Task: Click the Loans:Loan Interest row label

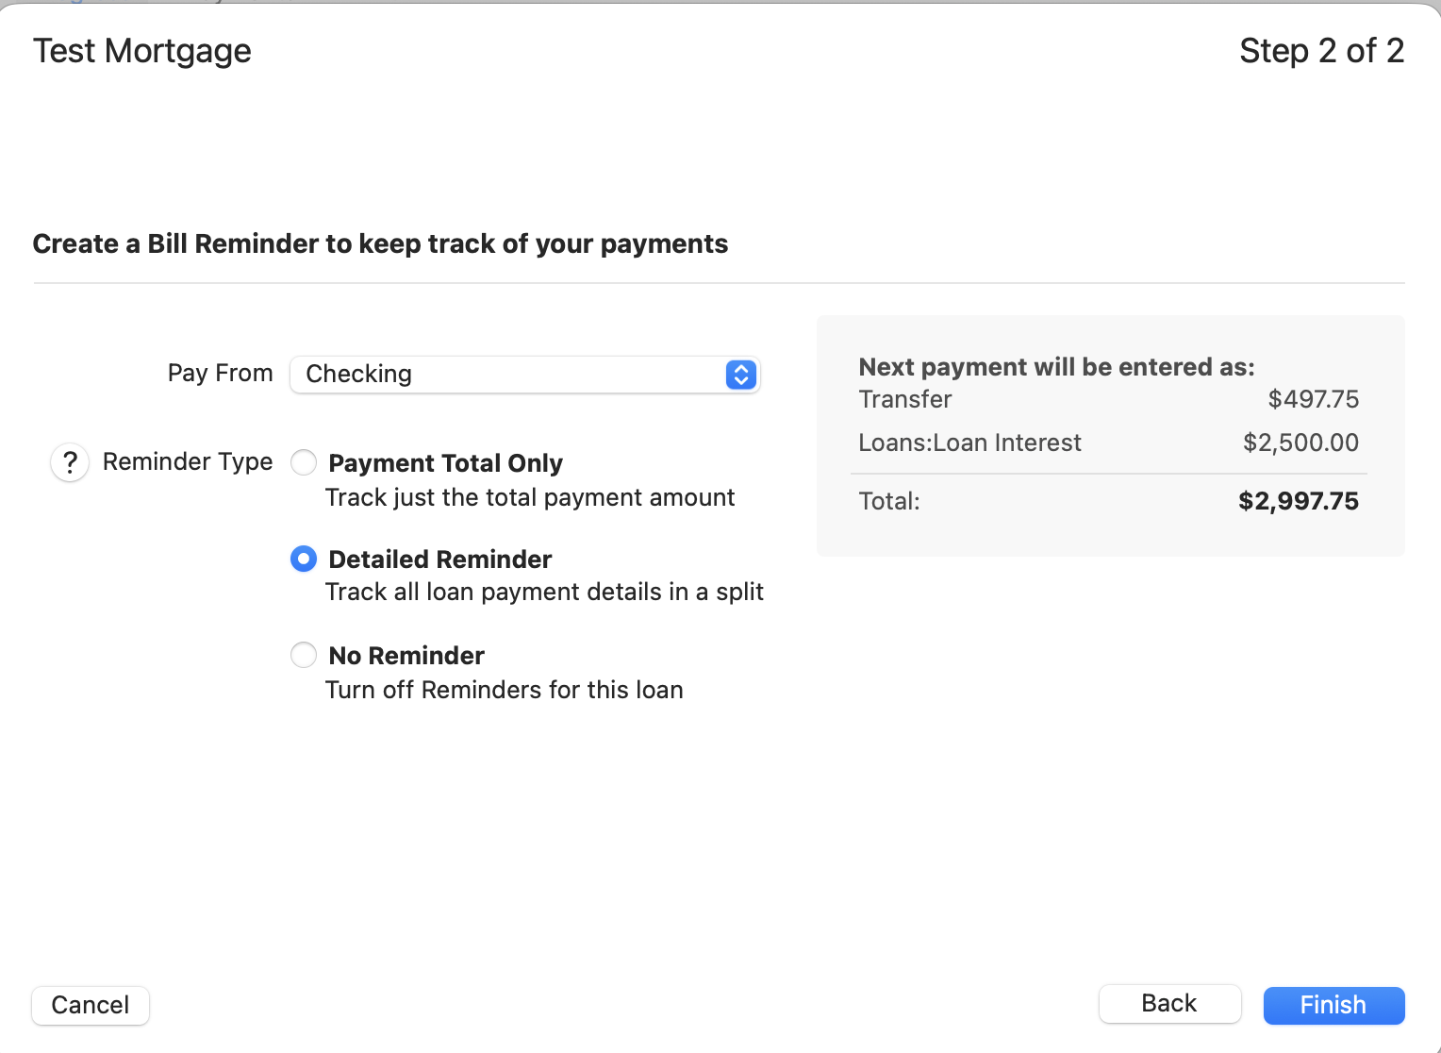Action: (969, 443)
